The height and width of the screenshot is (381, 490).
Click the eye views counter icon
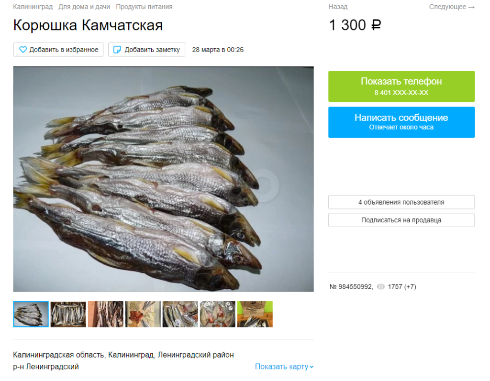[380, 287]
